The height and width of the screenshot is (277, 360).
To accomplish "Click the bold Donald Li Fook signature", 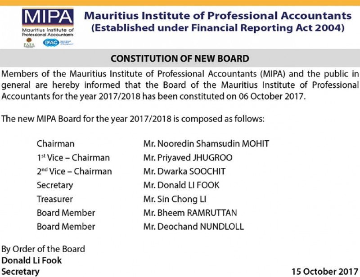I will pyautogui.click(x=31, y=260).
